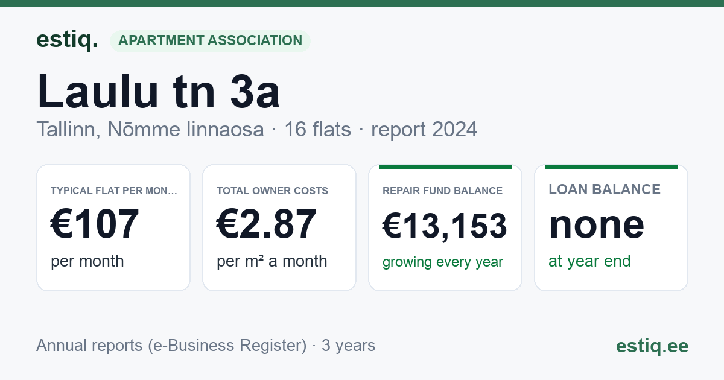This screenshot has height=380, width=724.
Task: Select the €107 value
Action: [x=95, y=224]
